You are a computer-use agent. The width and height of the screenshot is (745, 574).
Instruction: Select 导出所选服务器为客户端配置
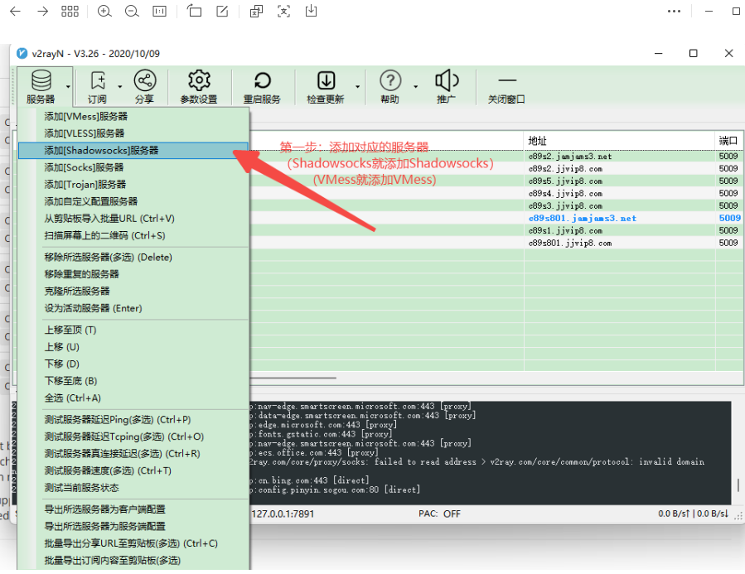pyautogui.click(x=133, y=509)
